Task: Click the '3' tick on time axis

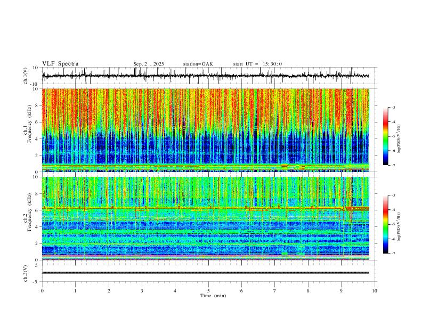Action: coord(142,291)
